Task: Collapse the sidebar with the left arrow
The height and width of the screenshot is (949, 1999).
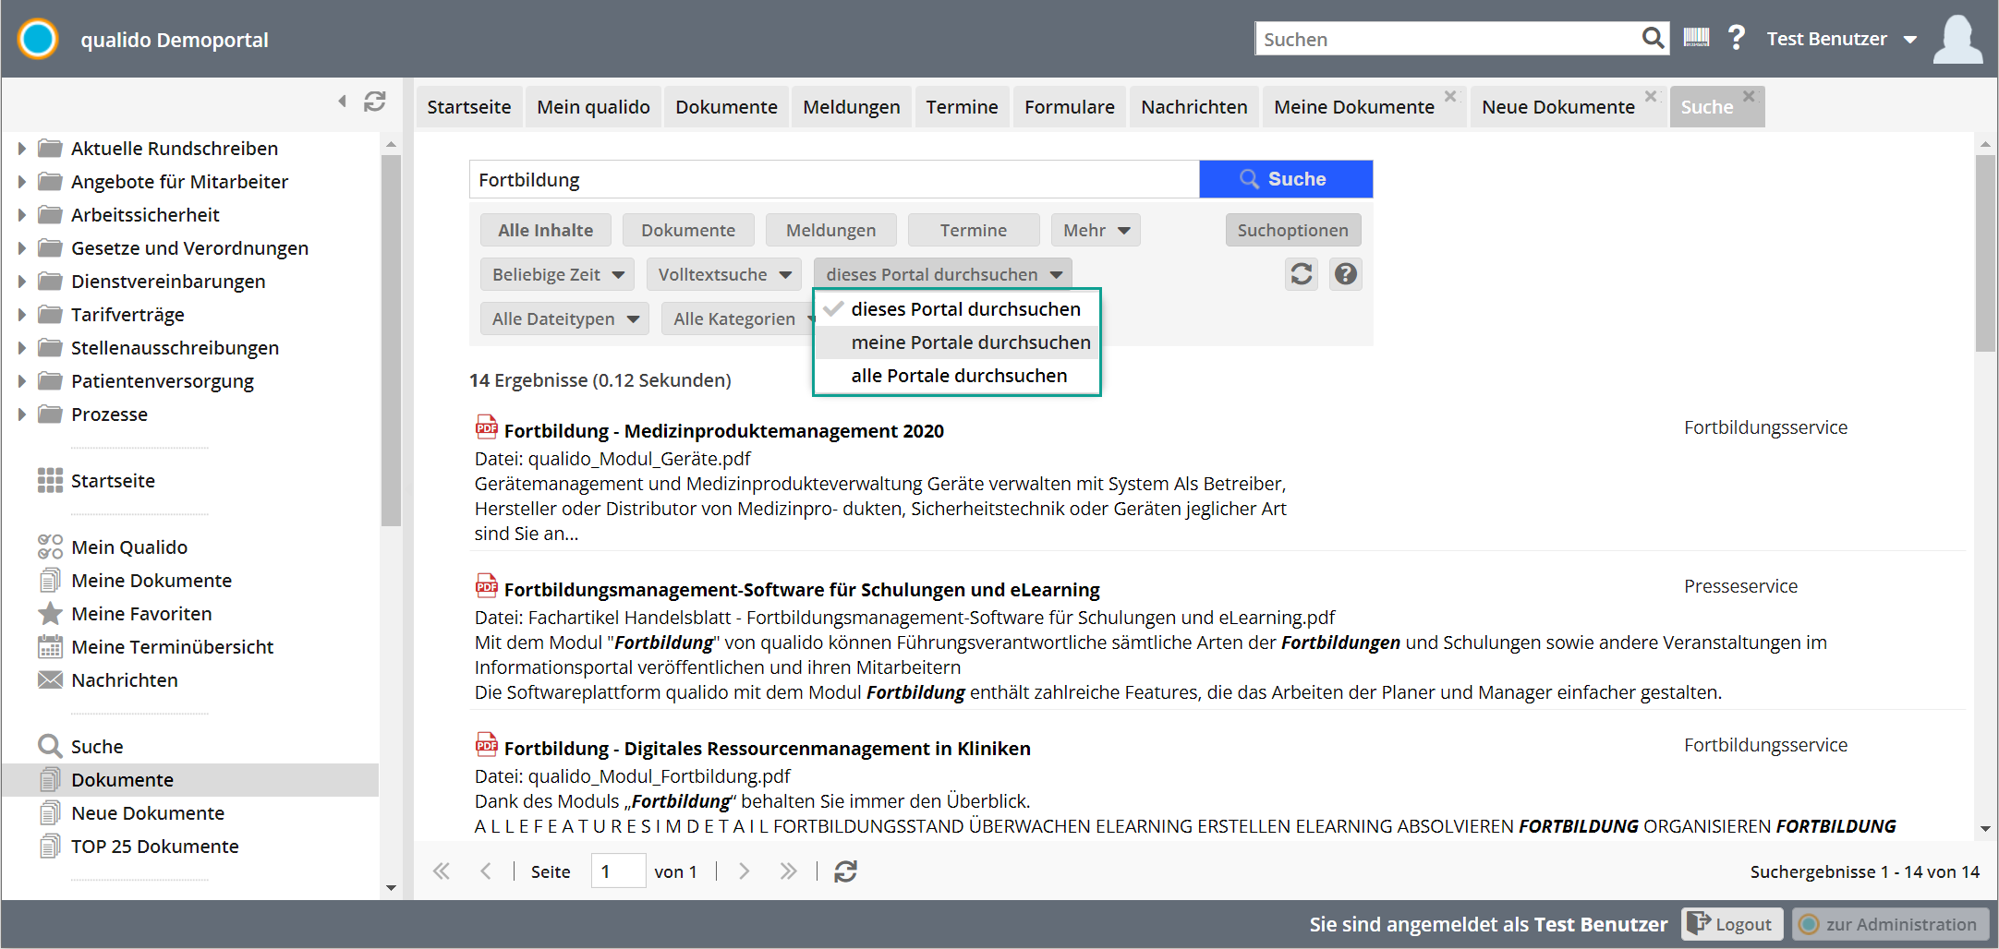Action: click(x=343, y=102)
